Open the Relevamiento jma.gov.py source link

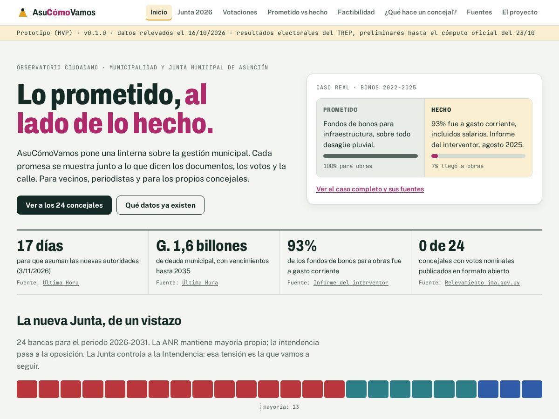pyautogui.click(x=482, y=283)
